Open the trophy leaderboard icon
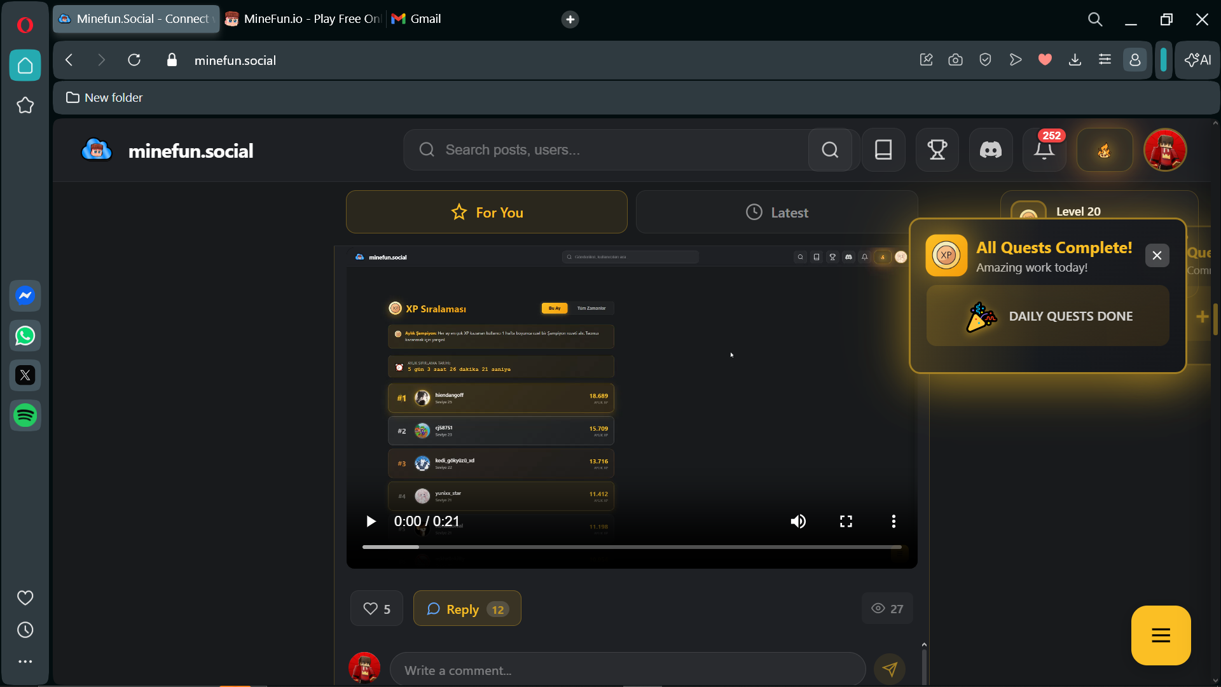The width and height of the screenshot is (1221, 687). [x=937, y=150]
